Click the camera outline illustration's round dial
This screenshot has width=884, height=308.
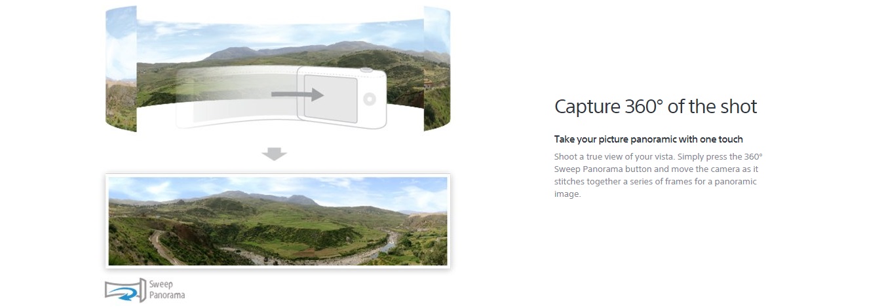click(370, 100)
